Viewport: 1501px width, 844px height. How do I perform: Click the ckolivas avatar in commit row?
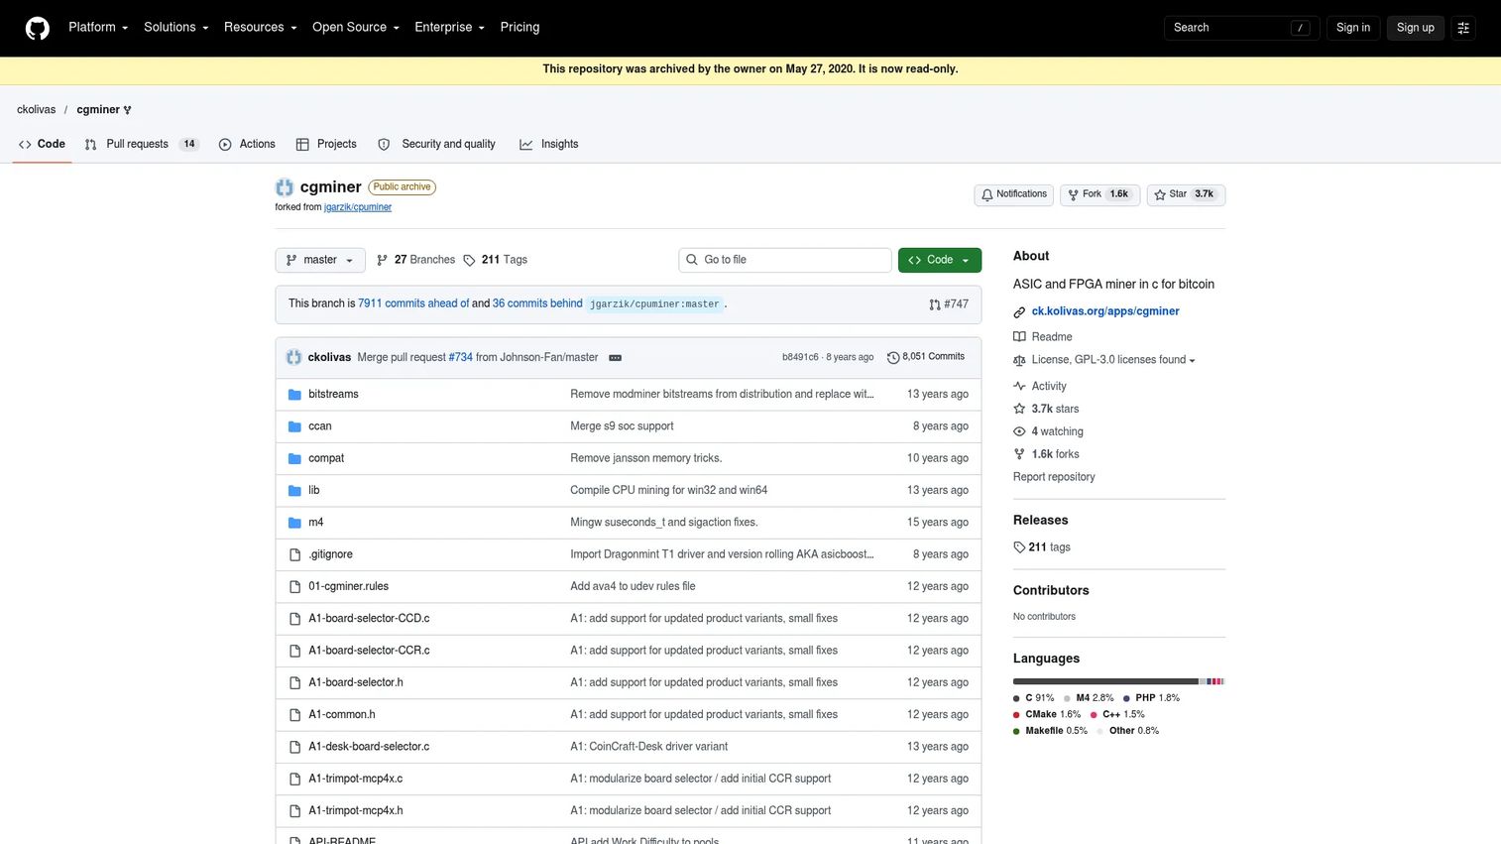point(294,357)
